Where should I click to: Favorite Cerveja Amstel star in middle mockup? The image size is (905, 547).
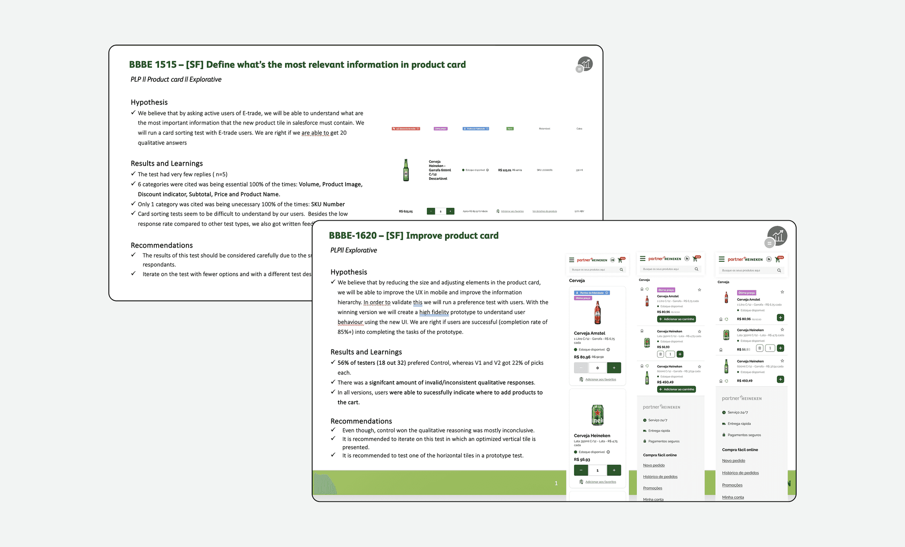point(700,290)
